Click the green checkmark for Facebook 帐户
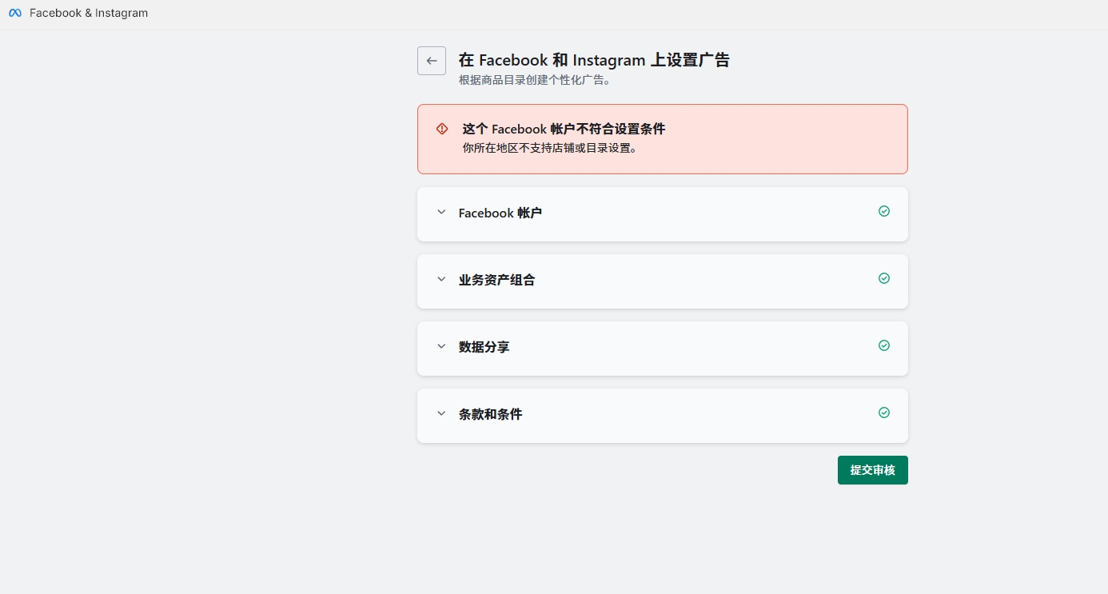Screen dimensions: 1108x594 (884, 211)
